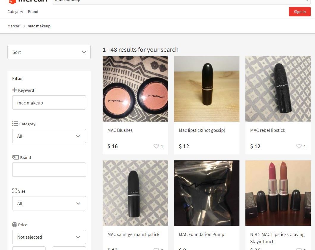Viewport: 315px width, 250px height.
Task: Click the Brand filter text field
Action: pos(49,170)
